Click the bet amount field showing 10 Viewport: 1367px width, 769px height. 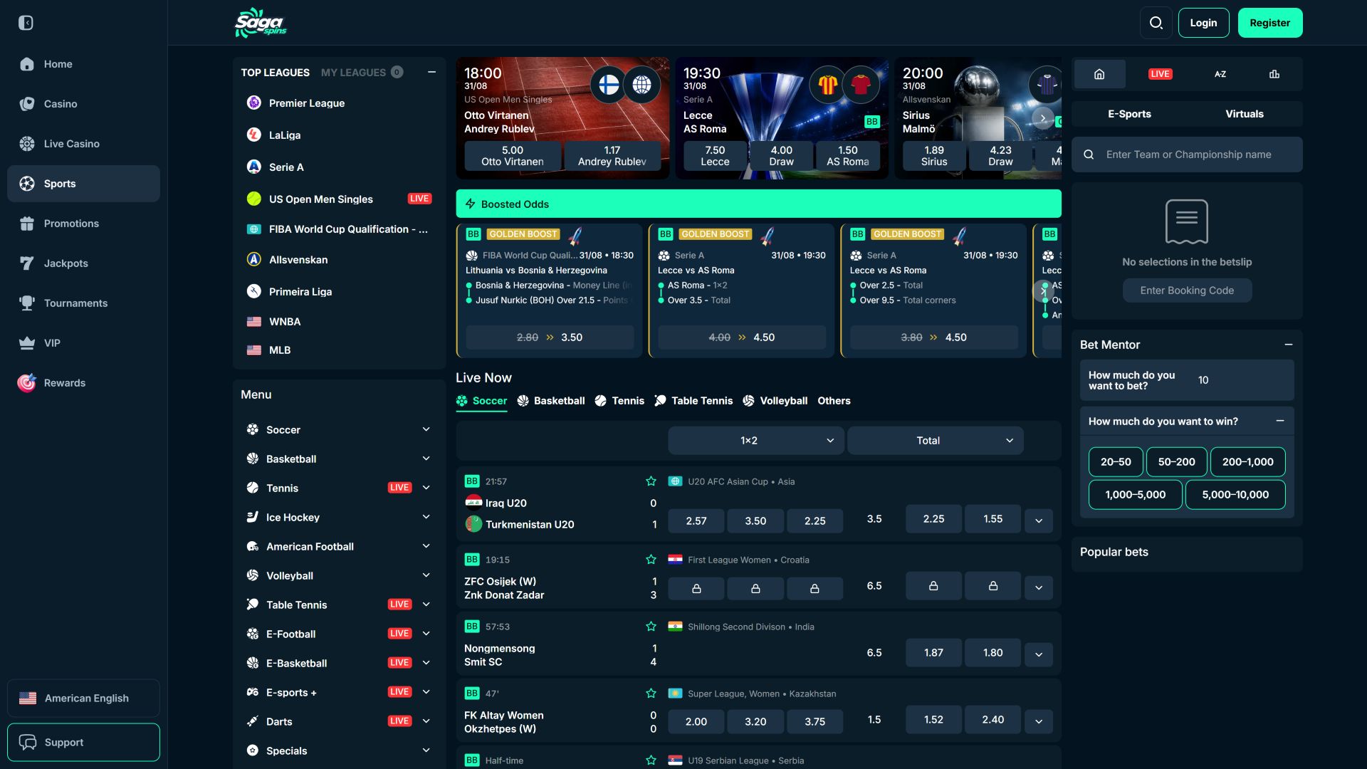coord(1240,380)
